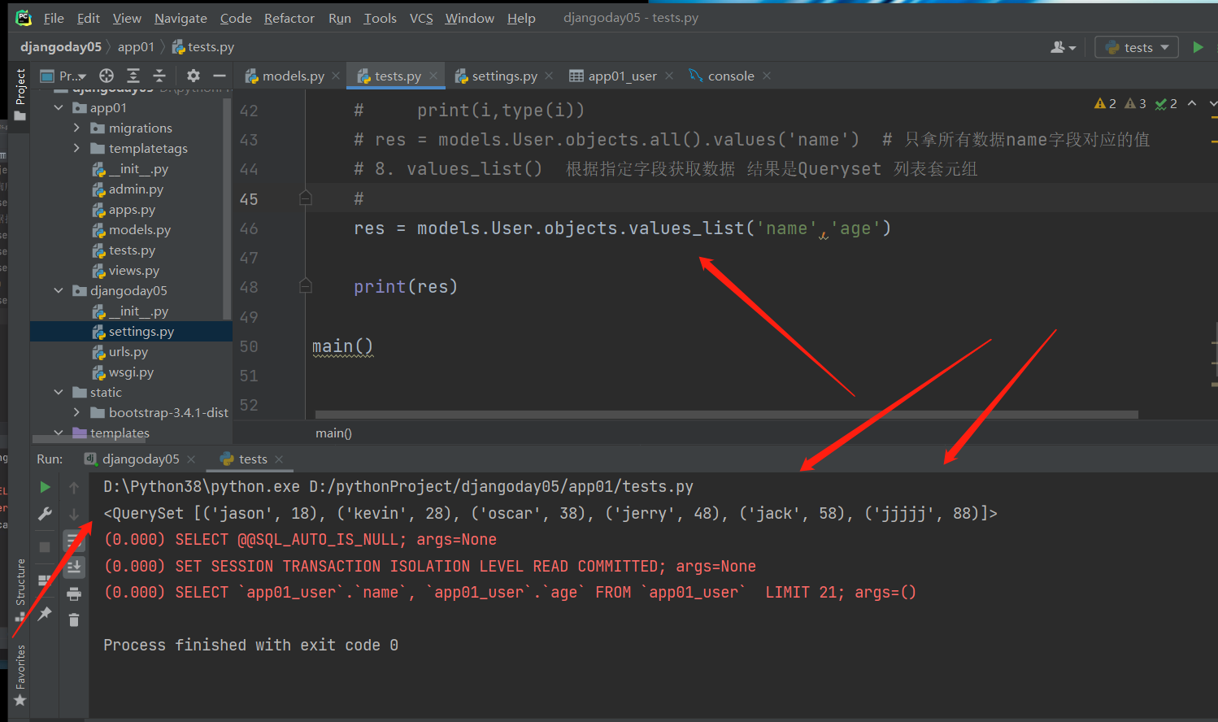The width and height of the screenshot is (1218, 722).
Task: Rerun tests using the green Run panel arrow
Action: [x=45, y=487]
